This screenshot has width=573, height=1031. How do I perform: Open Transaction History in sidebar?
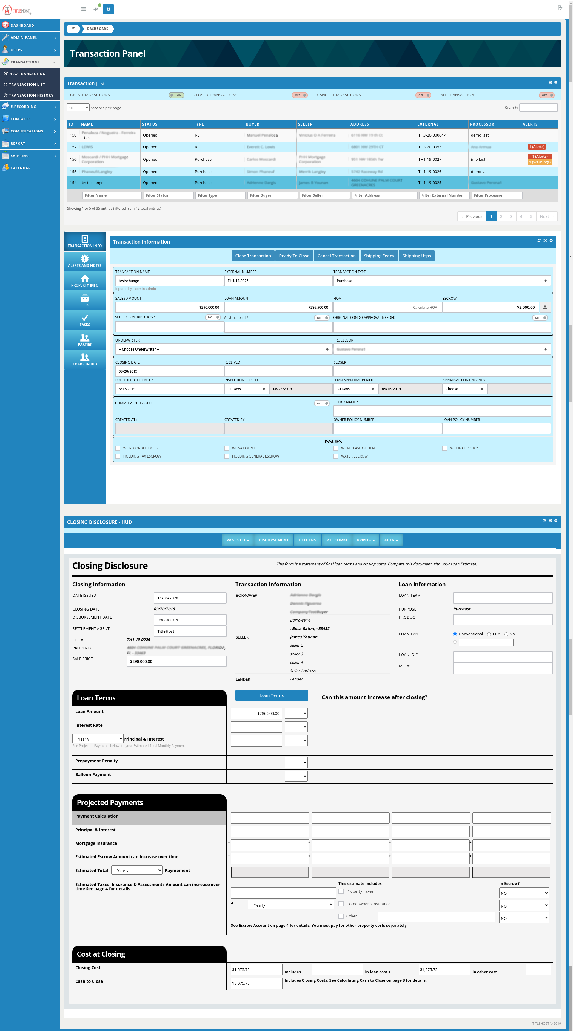pyautogui.click(x=30, y=95)
